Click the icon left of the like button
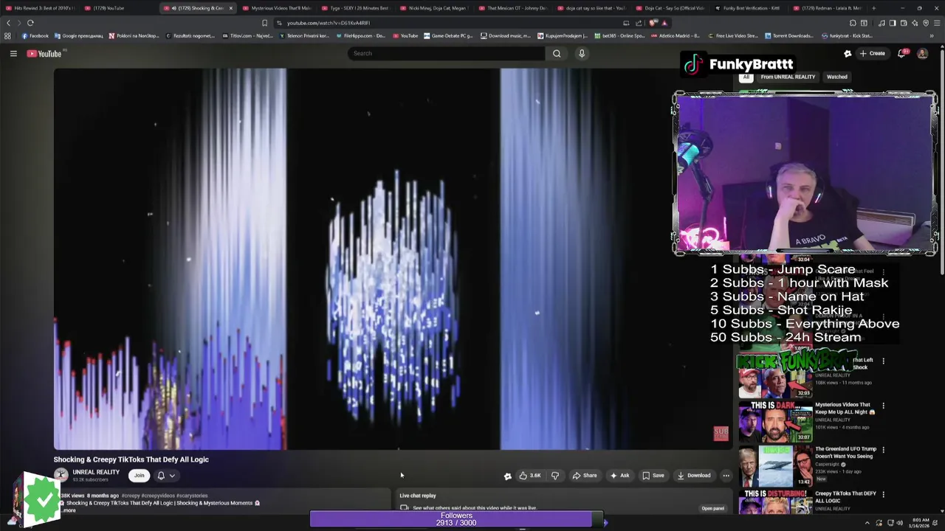945x531 pixels. click(x=507, y=476)
